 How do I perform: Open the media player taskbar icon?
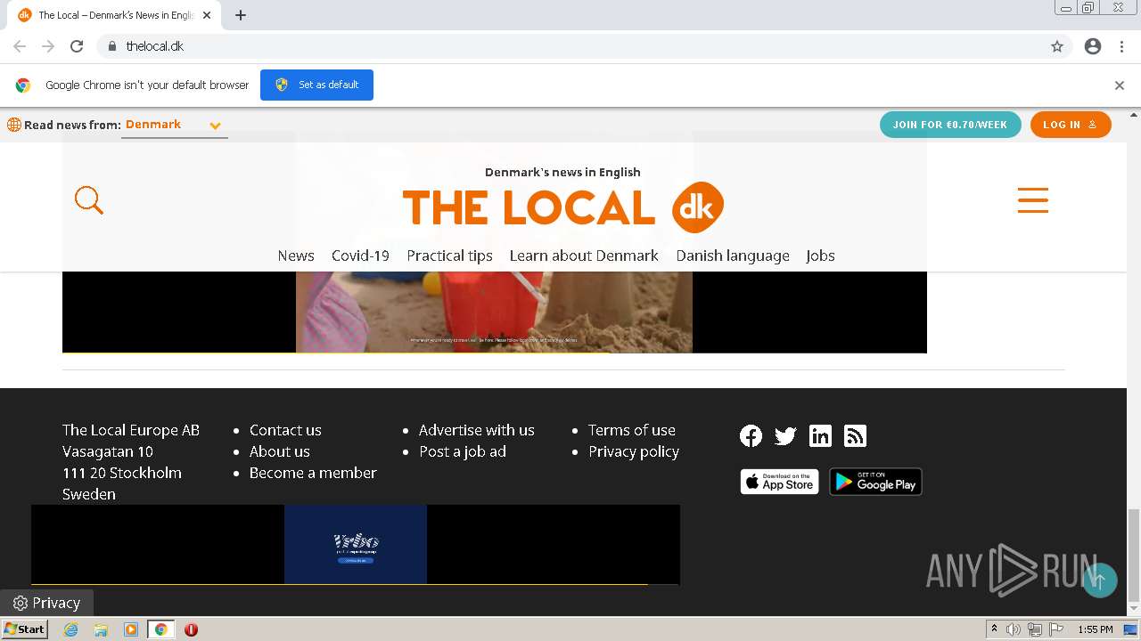131,629
